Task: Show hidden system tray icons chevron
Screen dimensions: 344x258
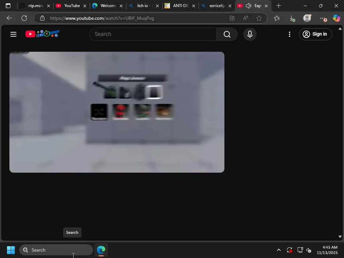Action: coord(278,250)
